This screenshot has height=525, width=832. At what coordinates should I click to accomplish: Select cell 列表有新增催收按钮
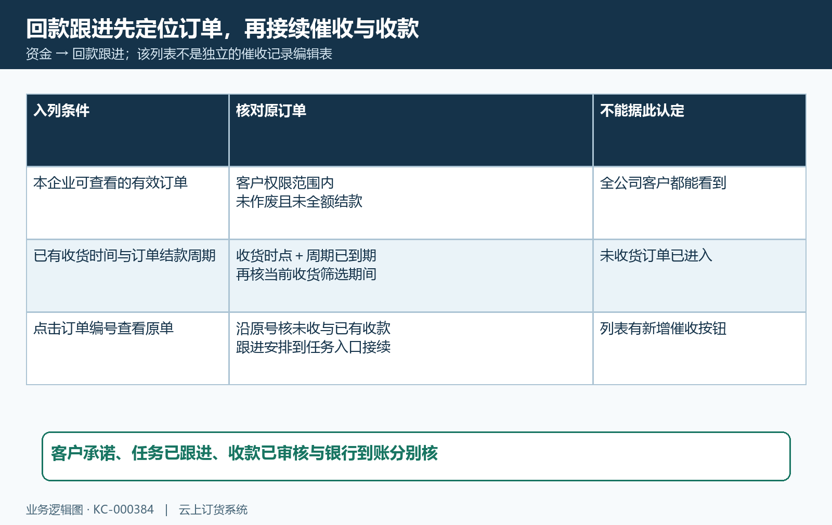click(x=699, y=348)
